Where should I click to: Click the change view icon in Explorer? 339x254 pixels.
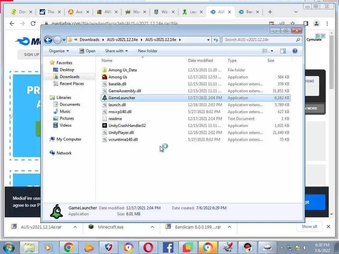click(265, 51)
